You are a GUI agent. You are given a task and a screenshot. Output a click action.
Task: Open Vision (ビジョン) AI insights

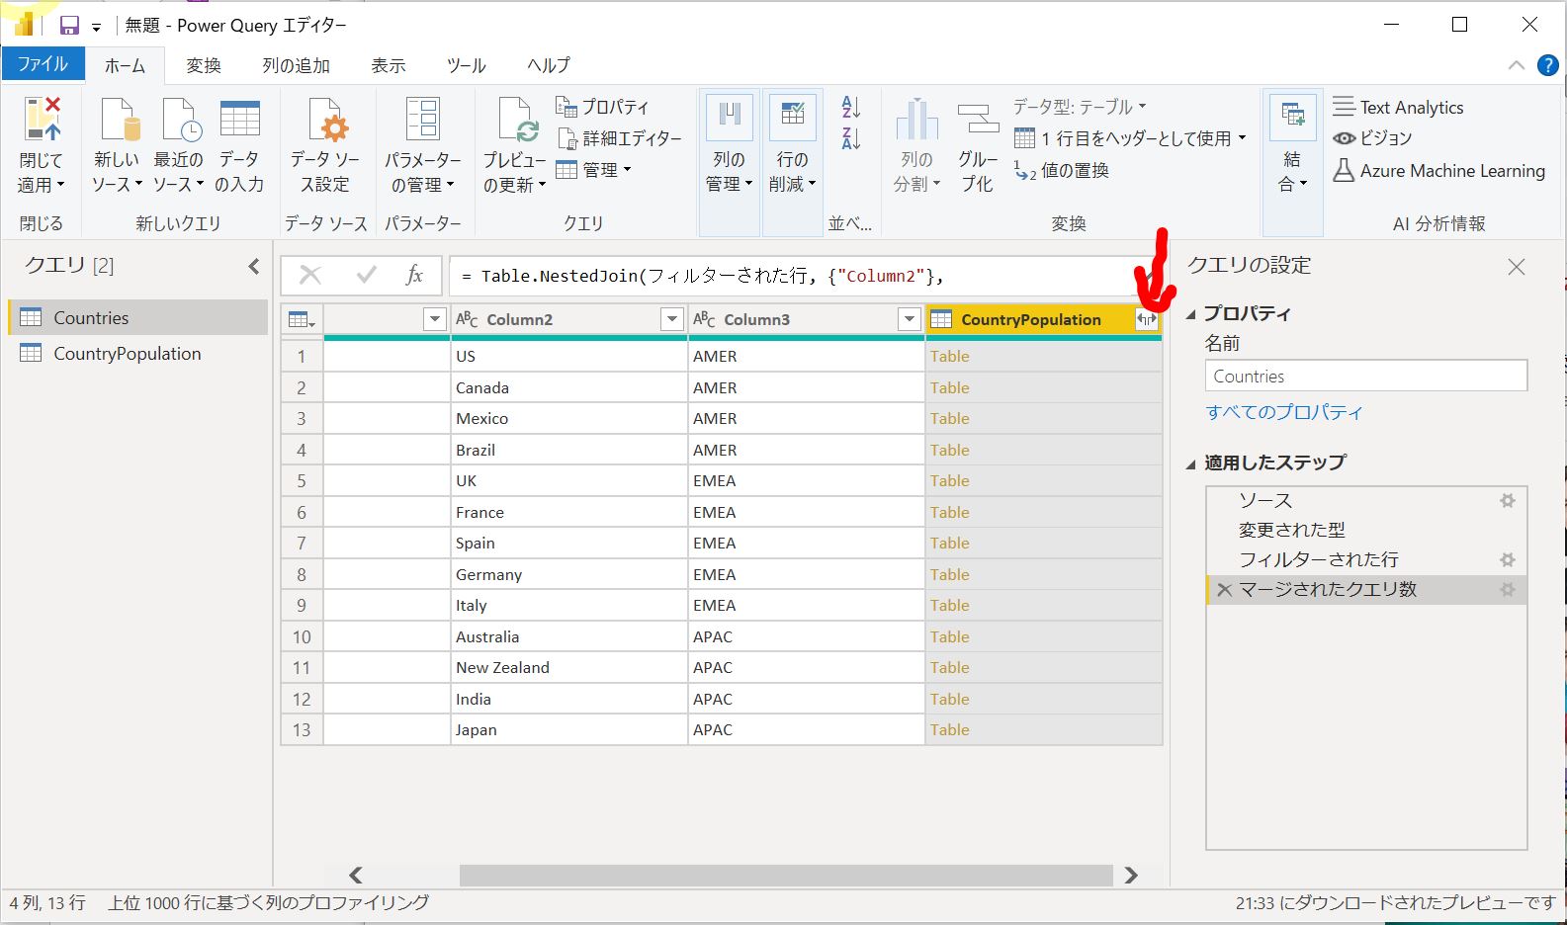pos(1372,138)
